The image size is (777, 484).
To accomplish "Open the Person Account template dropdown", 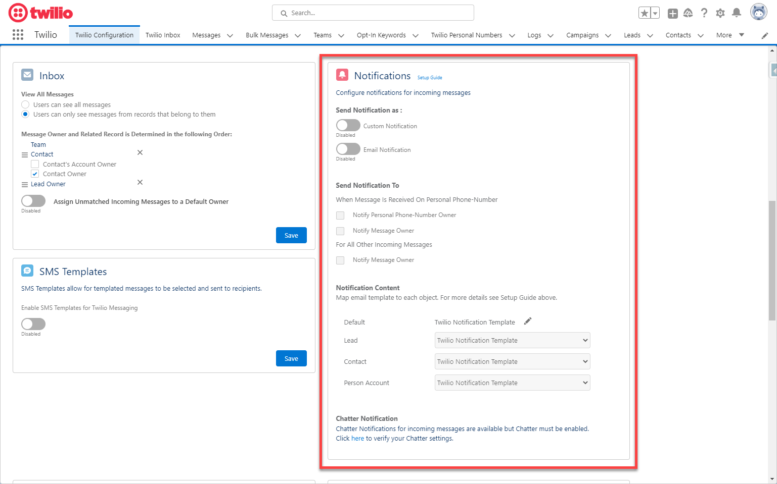I will coord(512,383).
